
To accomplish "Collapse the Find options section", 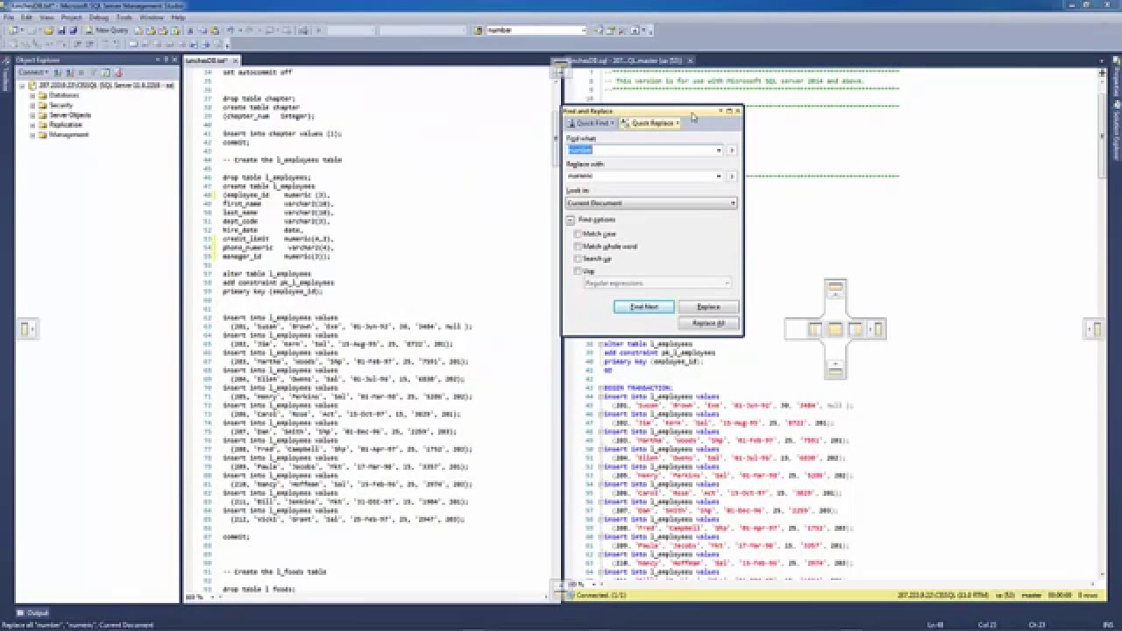I will coord(571,220).
